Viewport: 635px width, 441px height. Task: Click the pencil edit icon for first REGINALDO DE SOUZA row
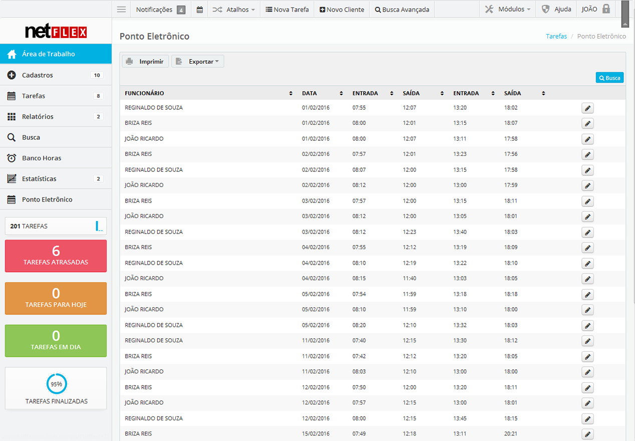coord(587,108)
